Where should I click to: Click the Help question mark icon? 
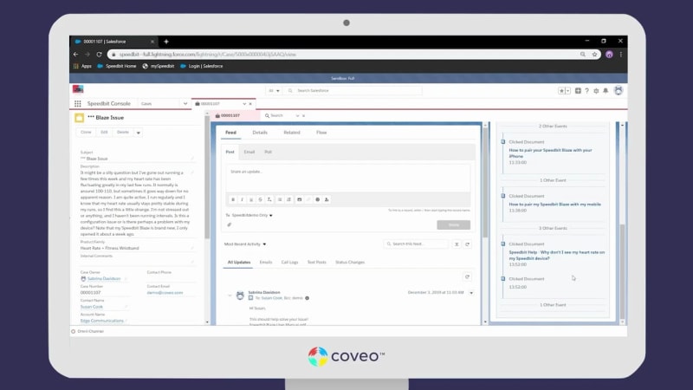(588, 90)
